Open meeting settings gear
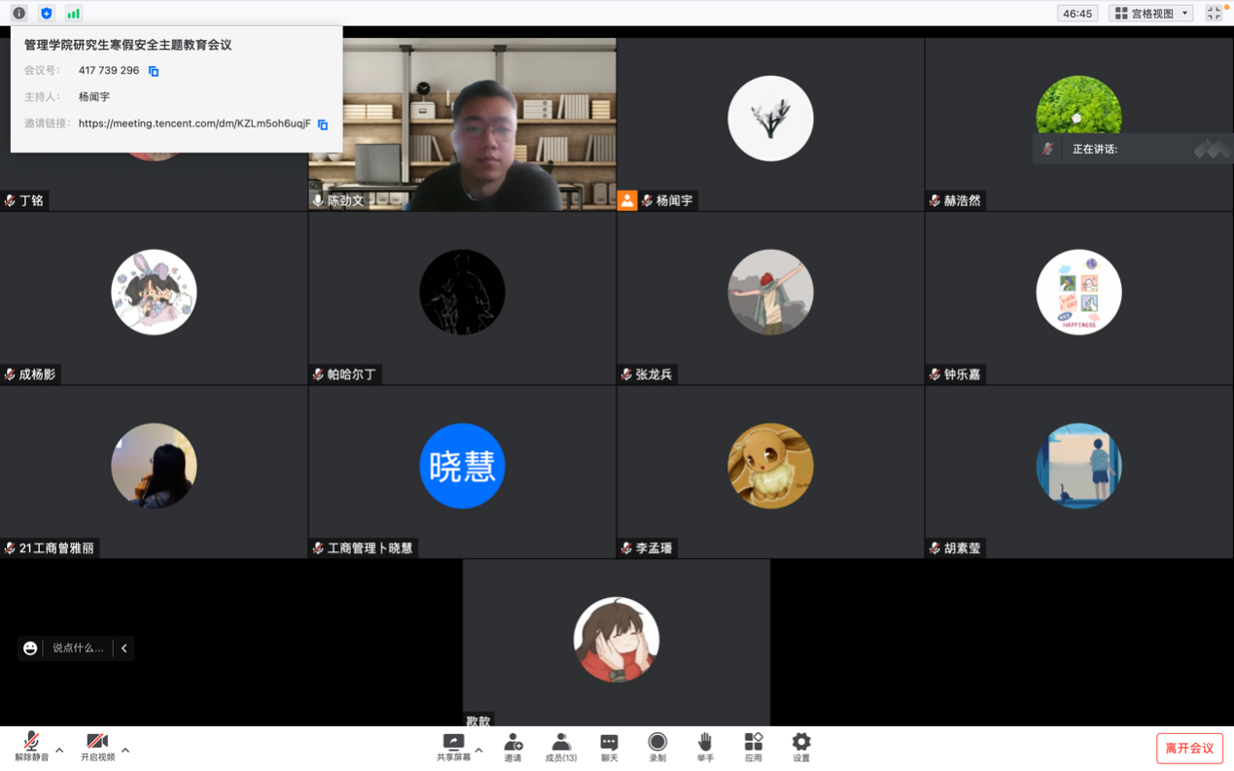 [x=800, y=747]
